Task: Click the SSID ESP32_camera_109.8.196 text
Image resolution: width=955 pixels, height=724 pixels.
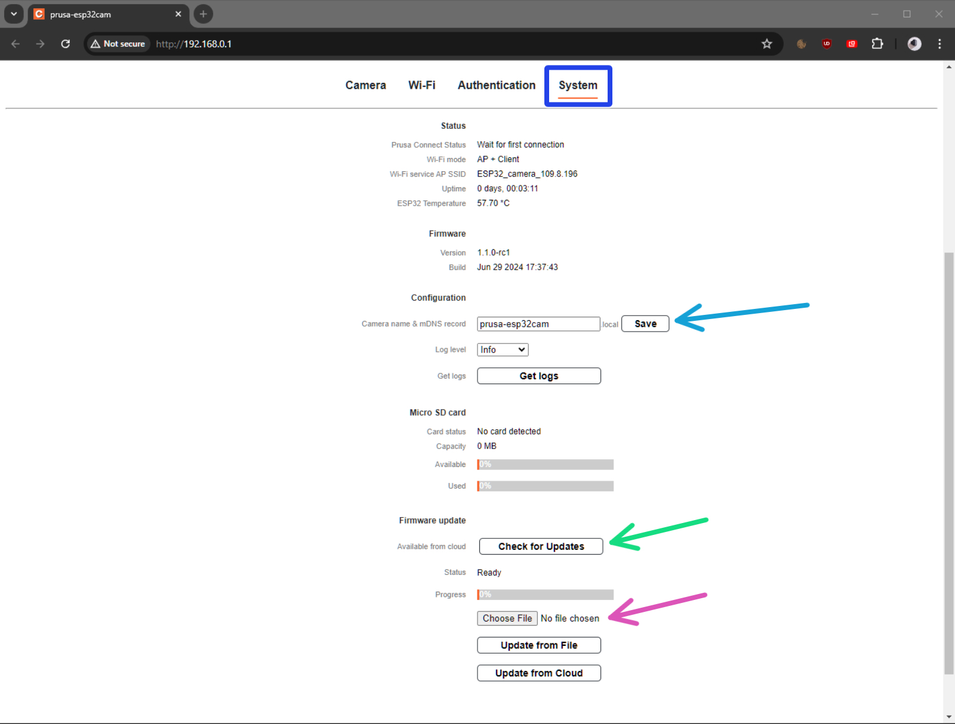Action: [527, 174]
